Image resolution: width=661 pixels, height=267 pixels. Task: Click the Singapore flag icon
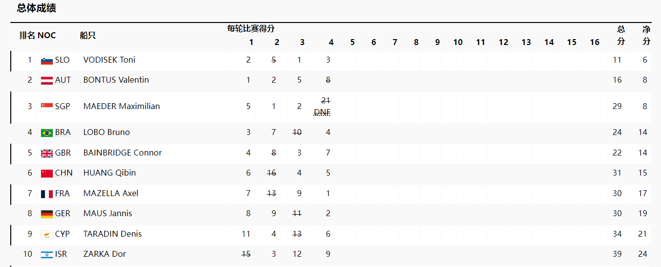[46, 107]
